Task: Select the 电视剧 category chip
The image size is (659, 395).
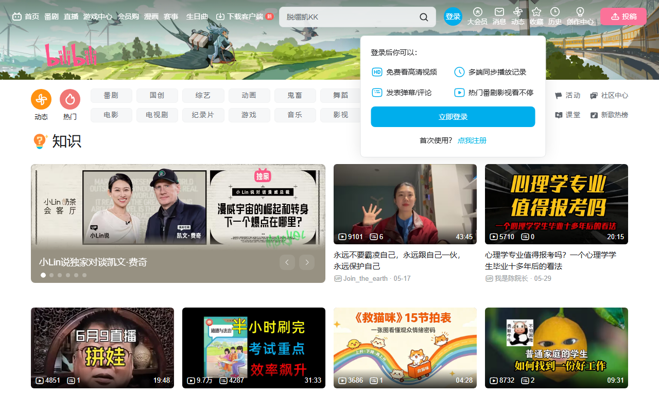Action: [157, 115]
